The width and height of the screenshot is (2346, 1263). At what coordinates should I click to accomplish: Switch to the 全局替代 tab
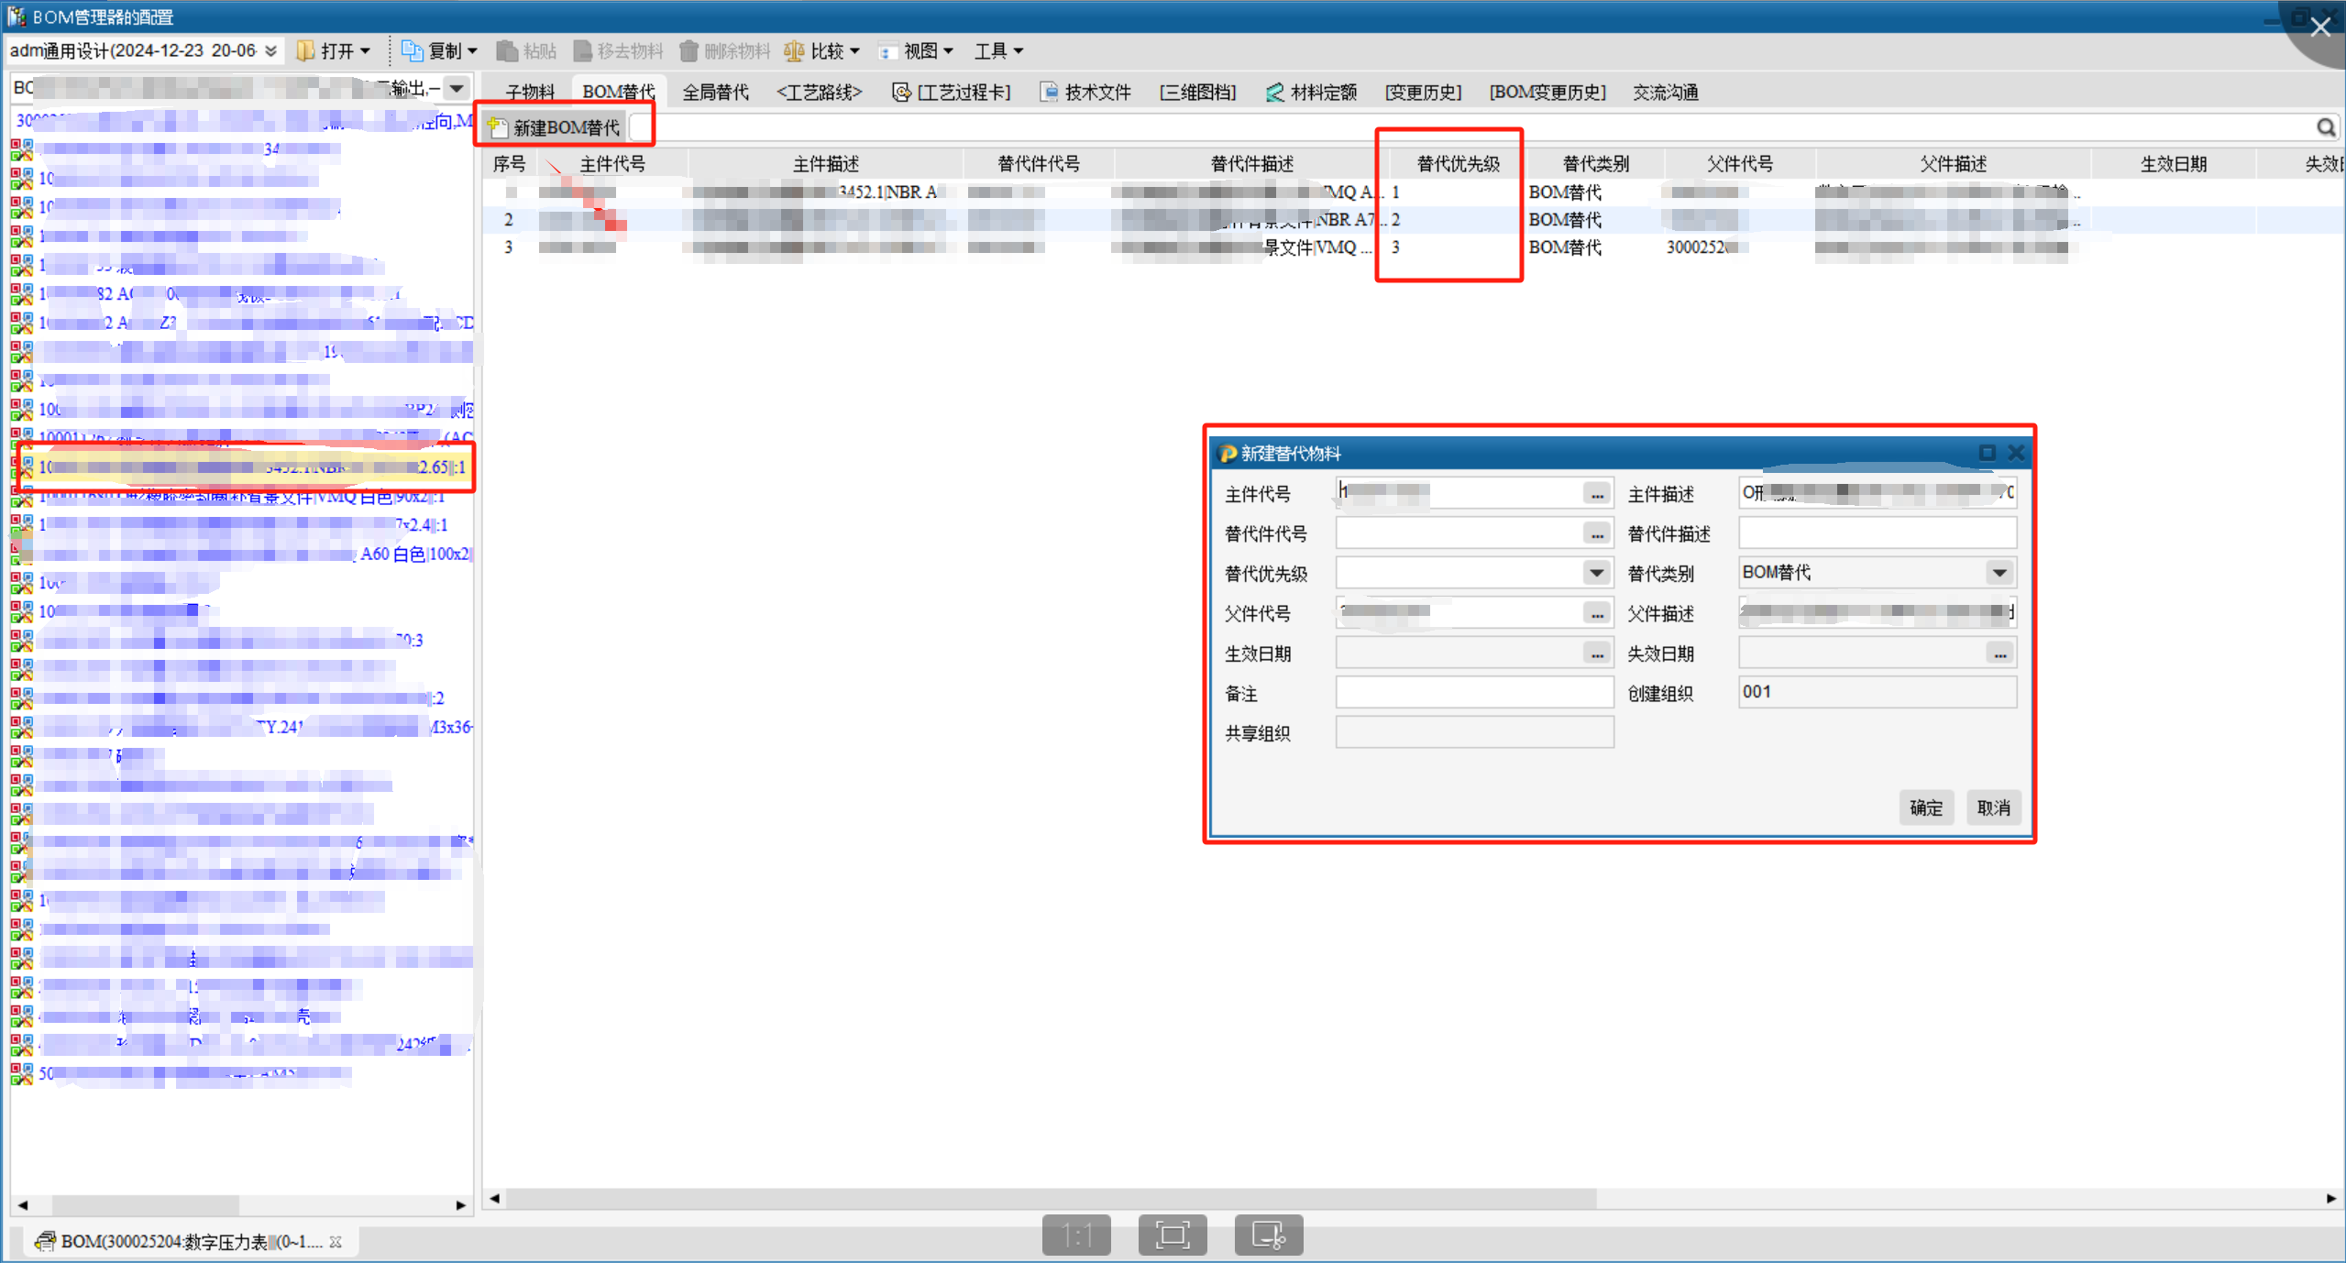click(x=715, y=93)
